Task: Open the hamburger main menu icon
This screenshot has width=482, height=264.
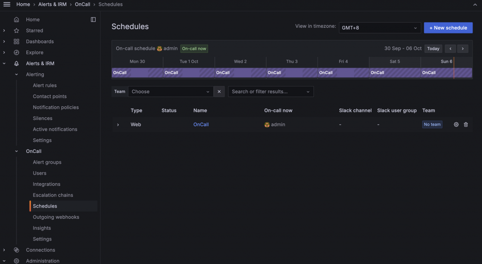Action: (7, 4)
